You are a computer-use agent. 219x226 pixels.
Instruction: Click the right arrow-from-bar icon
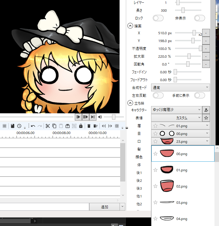click(110, 126)
